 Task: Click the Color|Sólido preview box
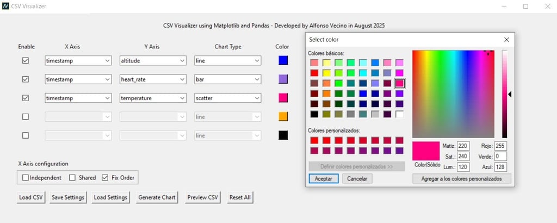click(426, 151)
